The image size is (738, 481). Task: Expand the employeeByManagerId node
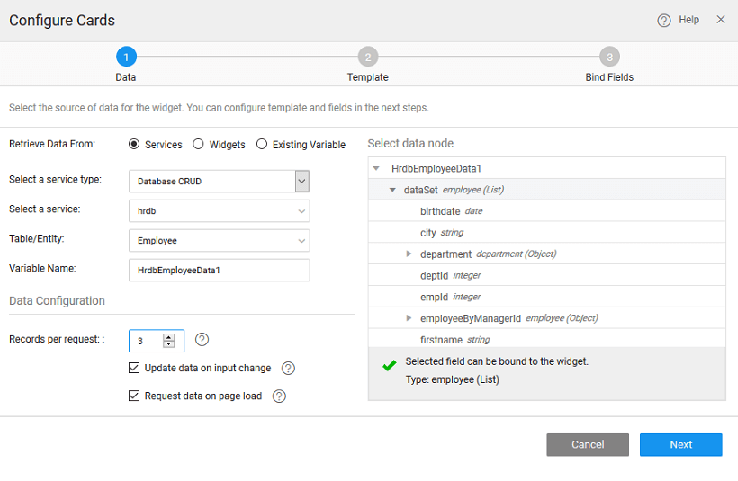[409, 318]
